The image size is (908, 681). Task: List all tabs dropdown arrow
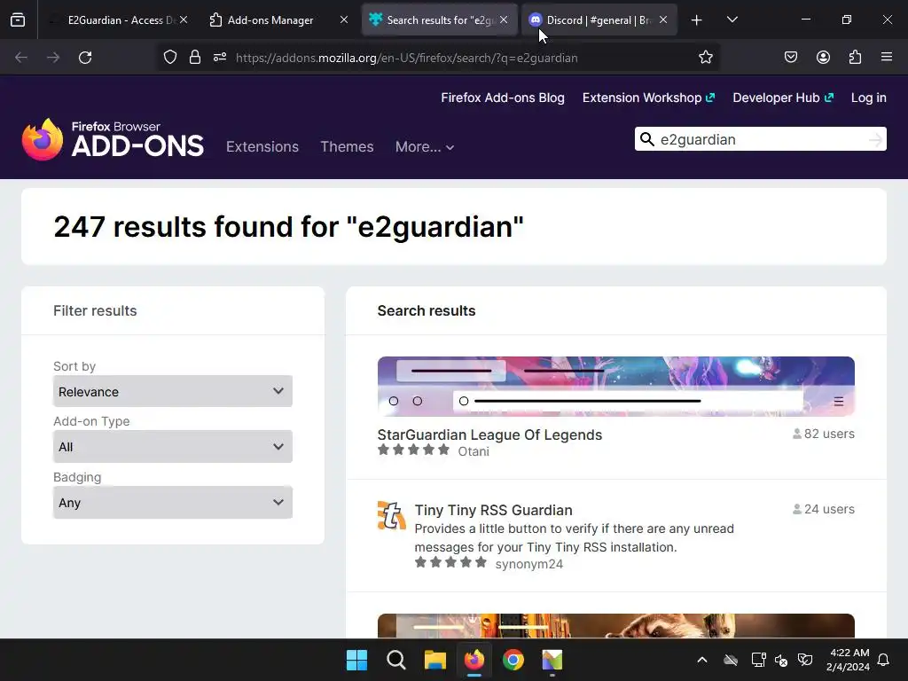point(732,20)
